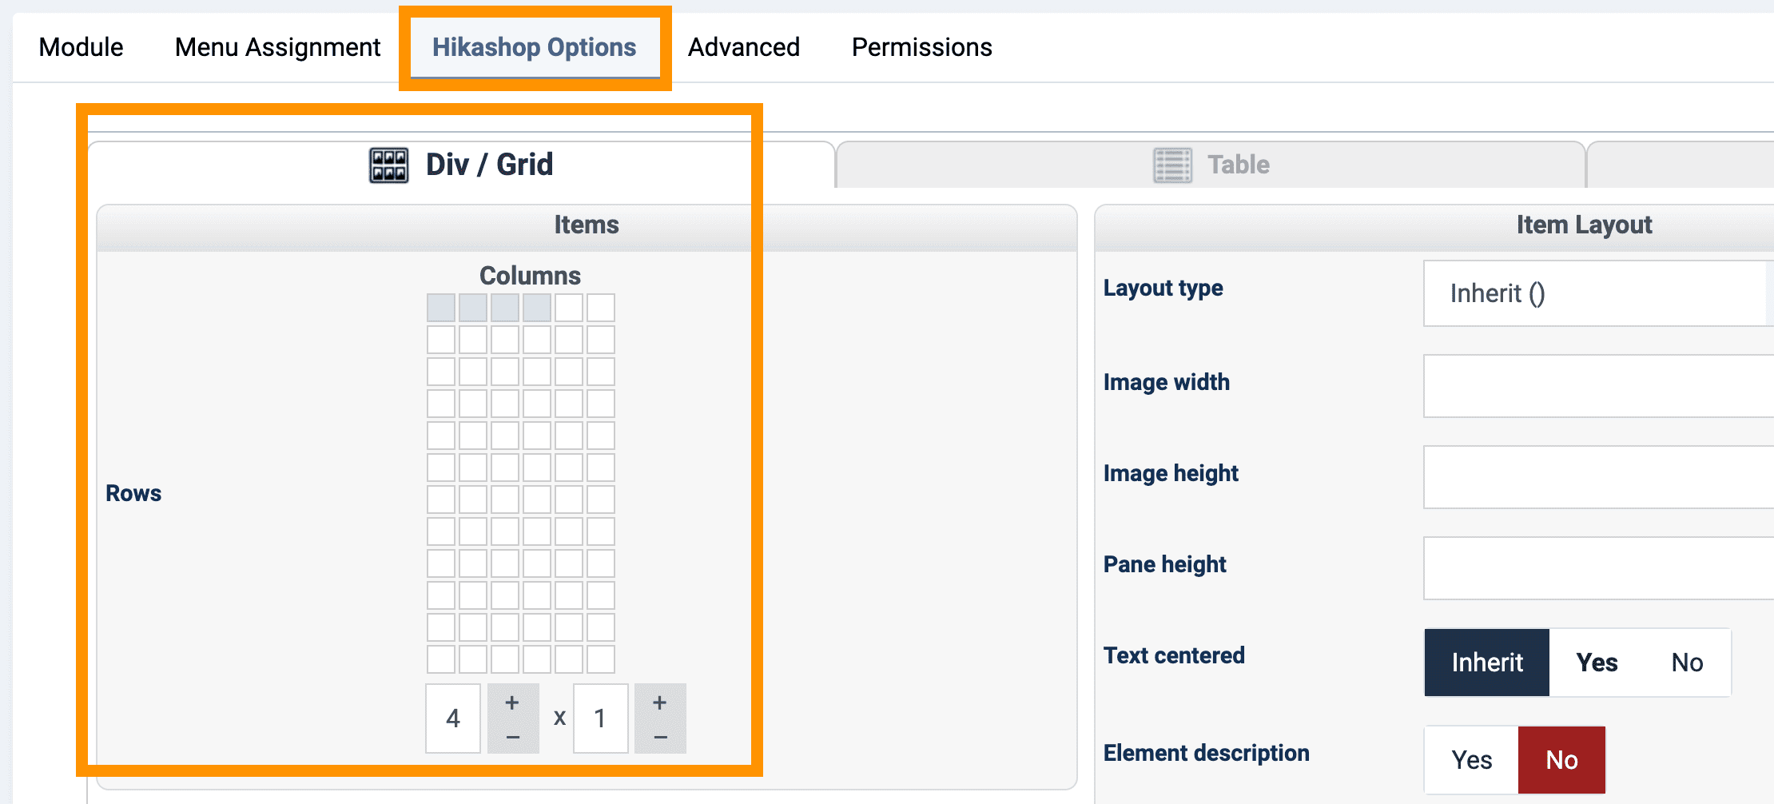This screenshot has width=1774, height=804.
Task: Click the columns count field showing 4
Action: pyautogui.click(x=453, y=718)
